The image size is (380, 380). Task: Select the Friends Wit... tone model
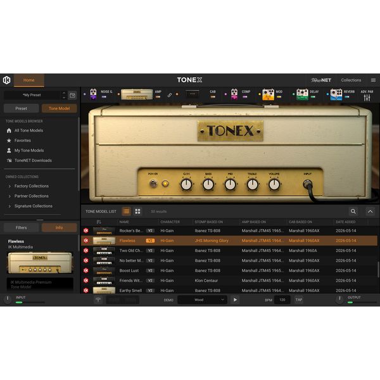click(229, 281)
